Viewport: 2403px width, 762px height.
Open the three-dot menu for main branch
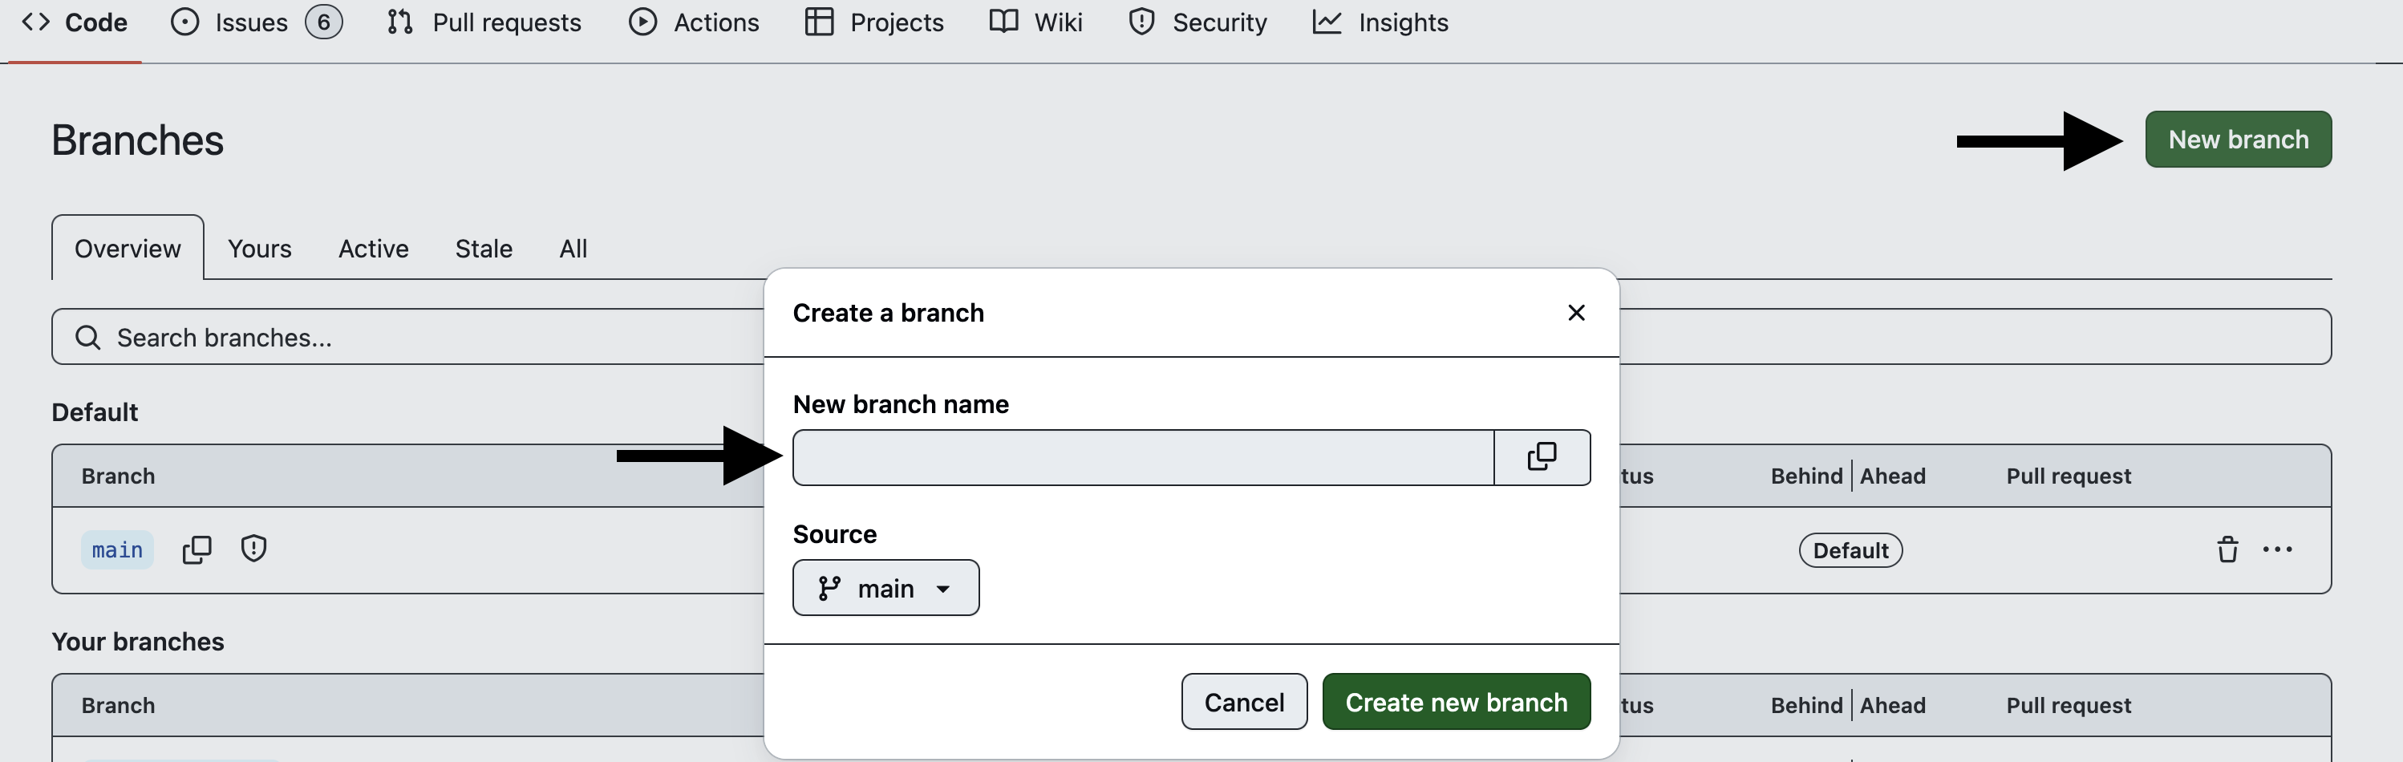2277,549
